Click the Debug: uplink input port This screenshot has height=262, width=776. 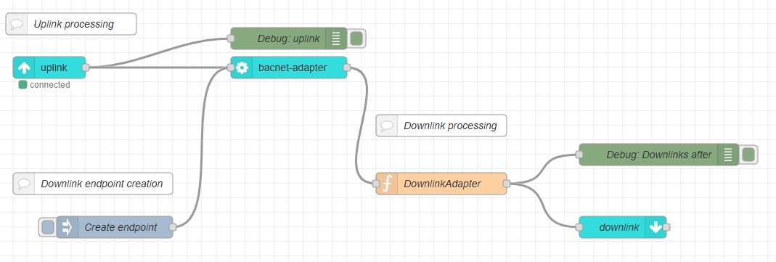coord(231,38)
